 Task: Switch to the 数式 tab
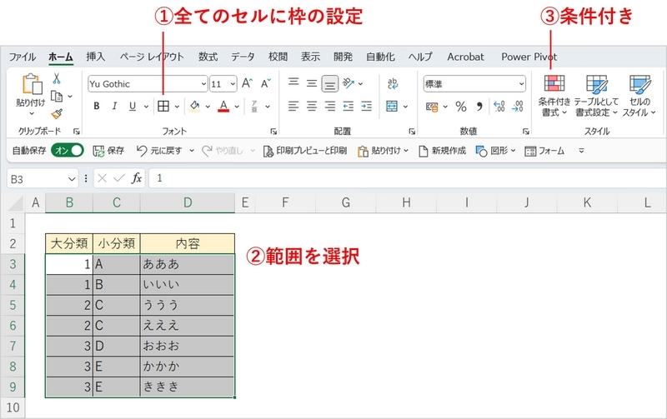click(x=208, y=57)
